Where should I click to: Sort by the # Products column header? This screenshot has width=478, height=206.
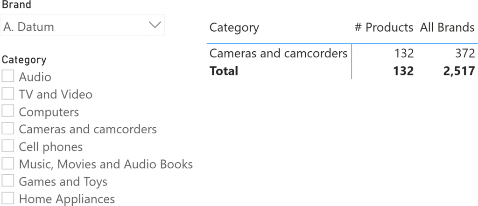point(384,27)
